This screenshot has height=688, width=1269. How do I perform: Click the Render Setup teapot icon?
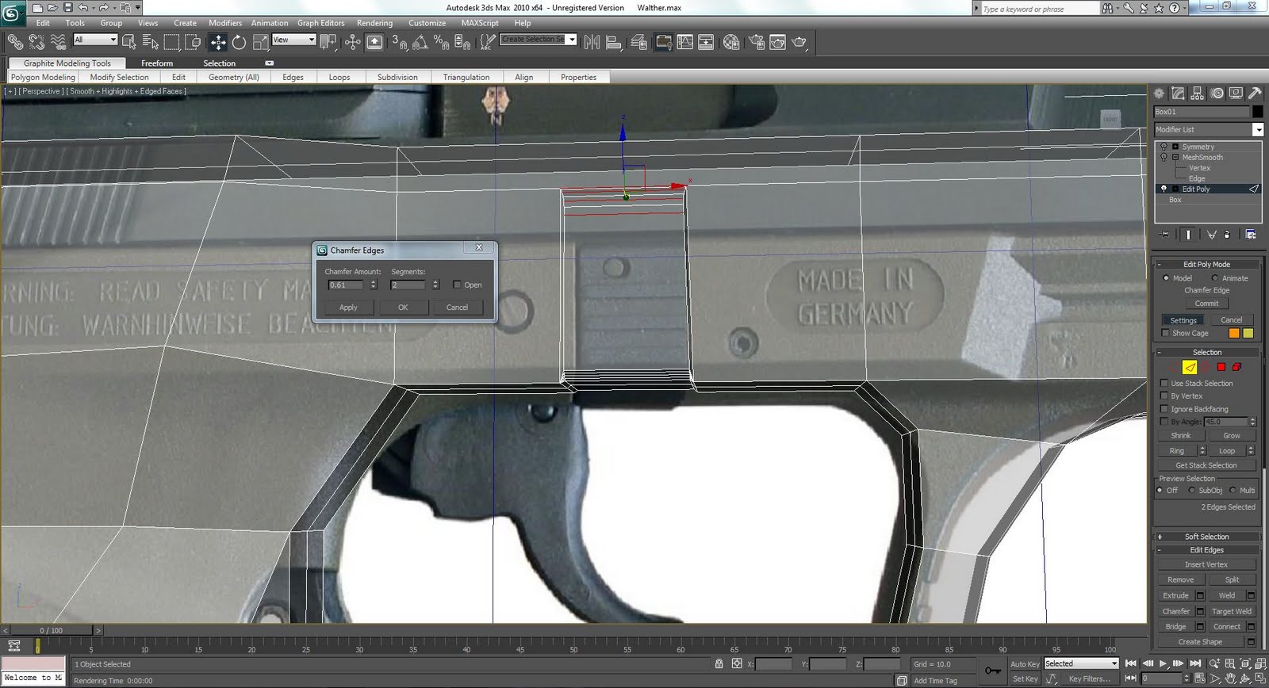point(756,42)
